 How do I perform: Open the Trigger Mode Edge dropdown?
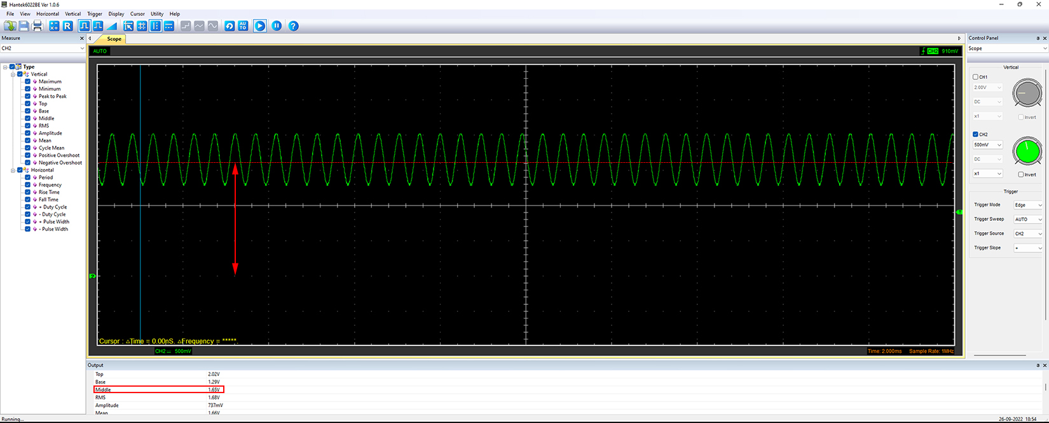1028,205
